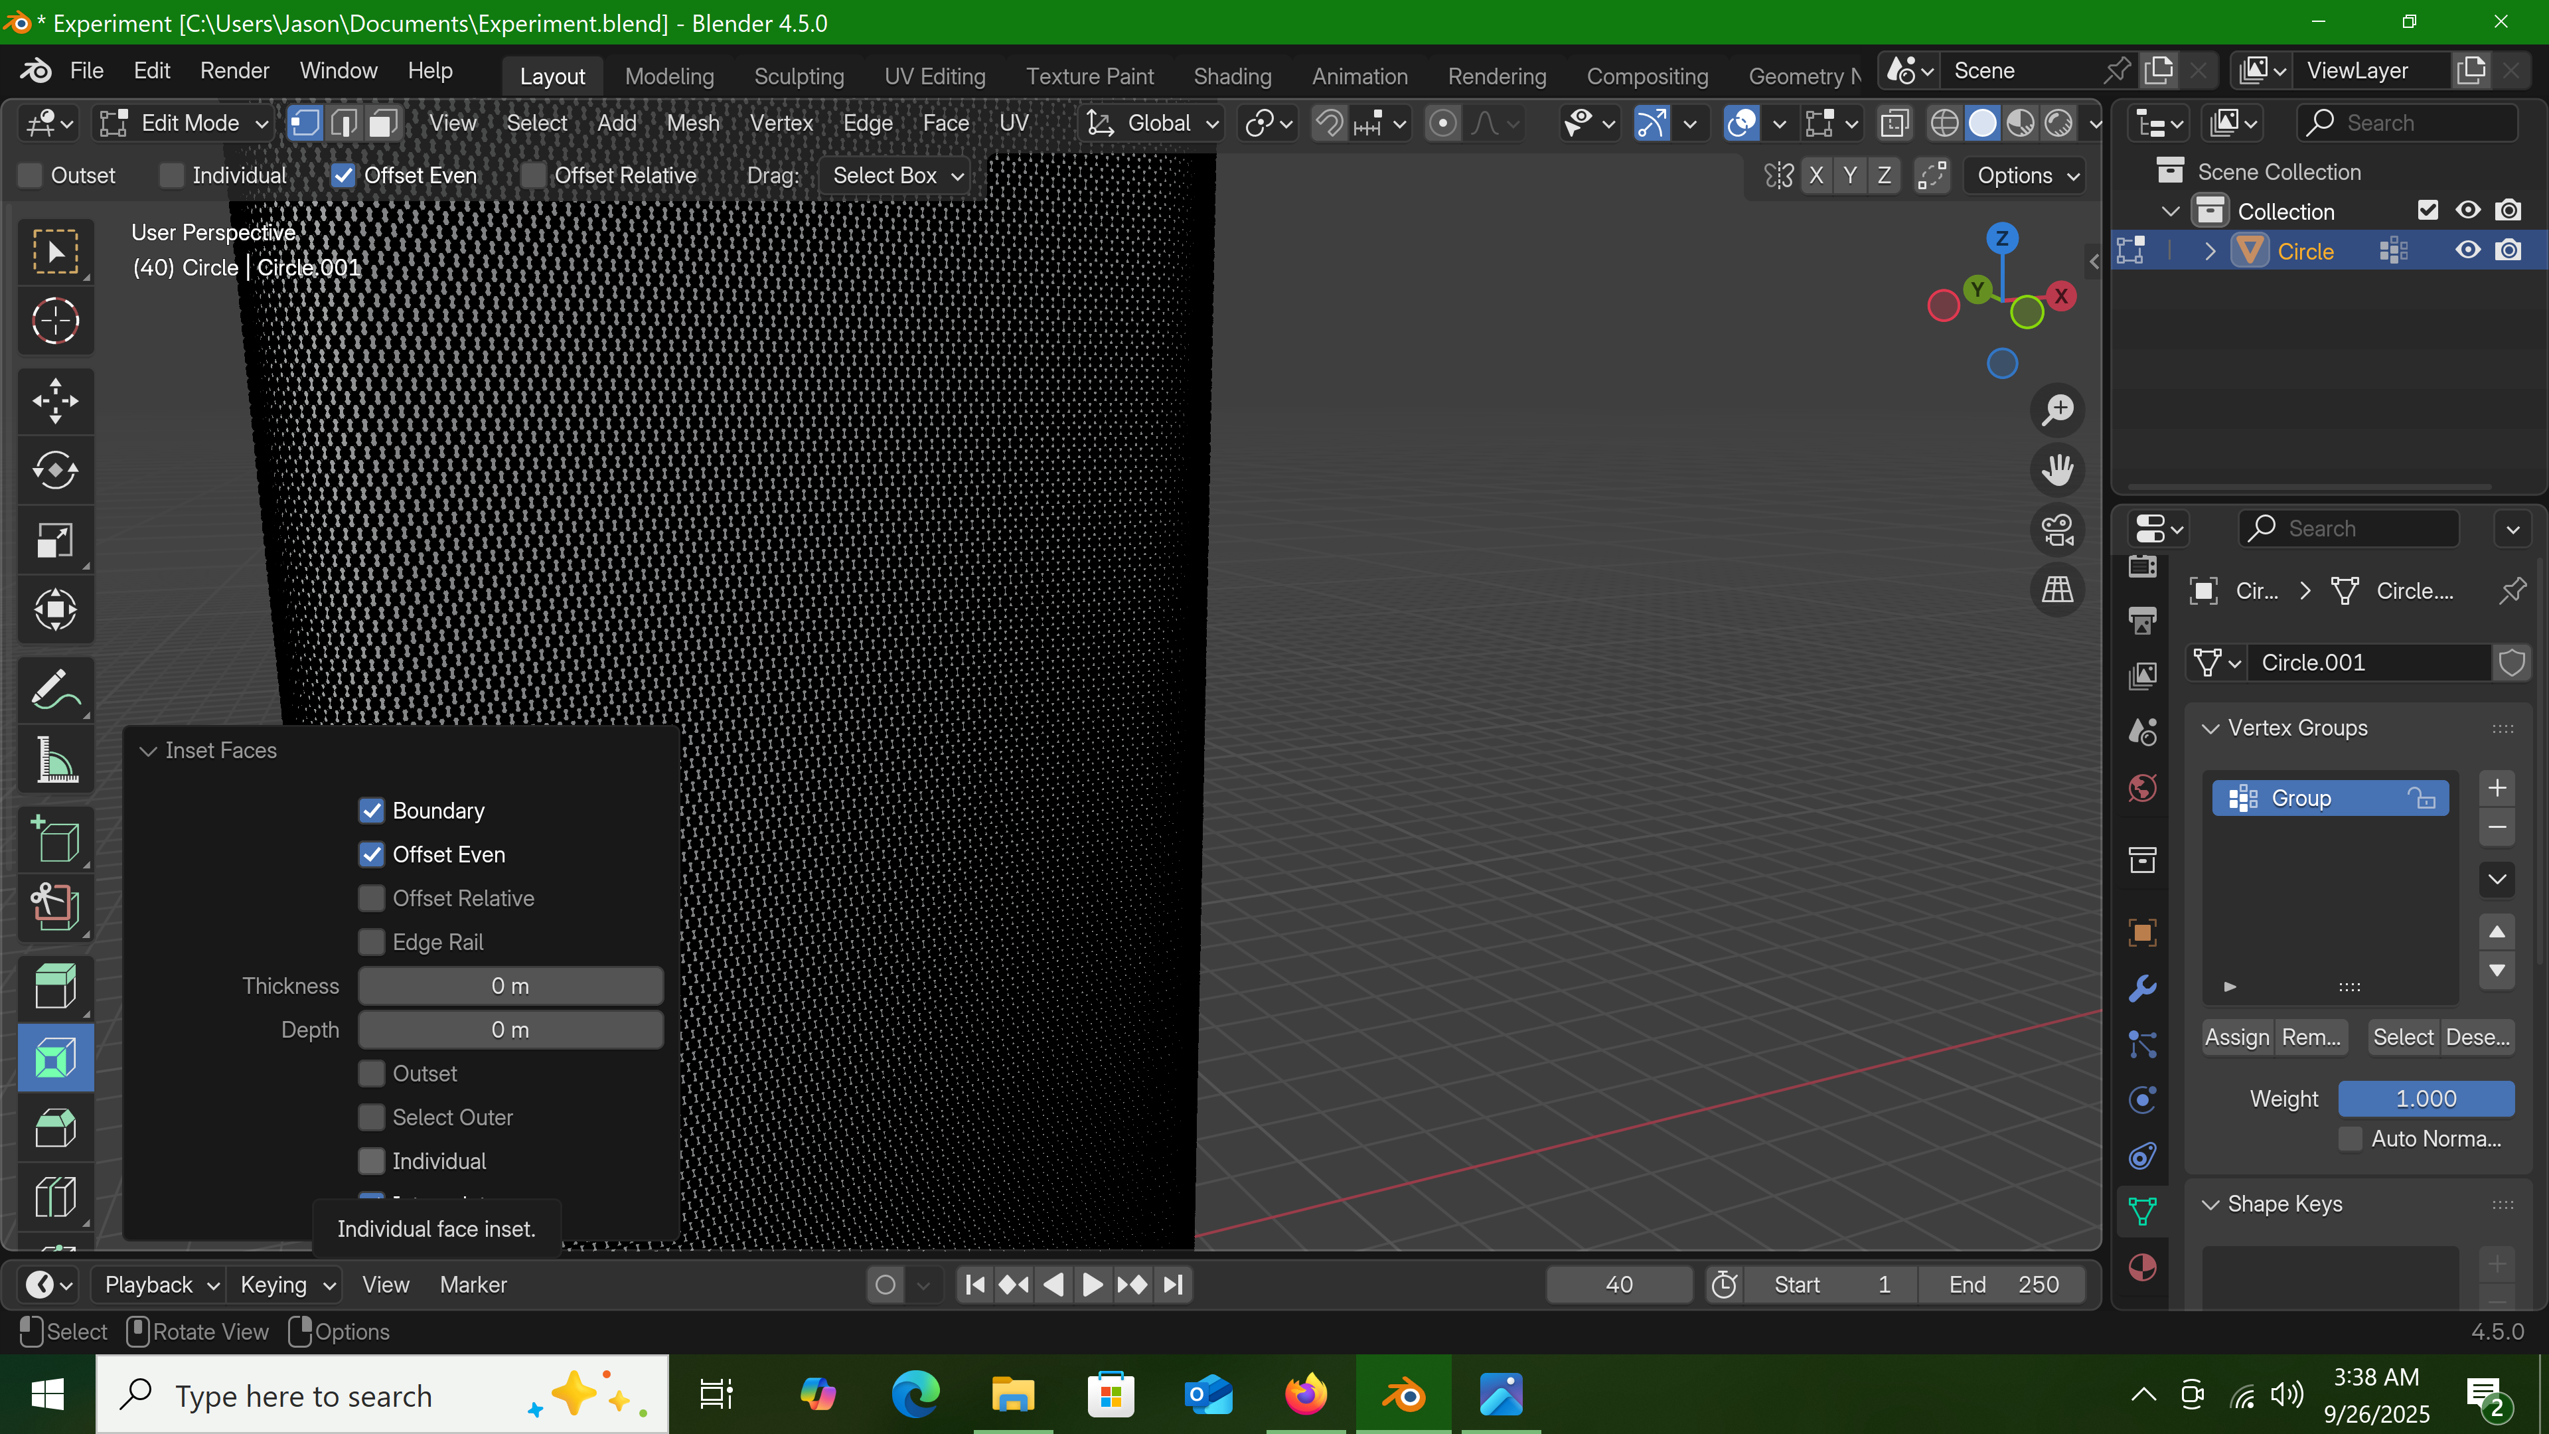Collapse Vertex Groups panel
Screen dimensions: 2549x1434
point(2210,728)
